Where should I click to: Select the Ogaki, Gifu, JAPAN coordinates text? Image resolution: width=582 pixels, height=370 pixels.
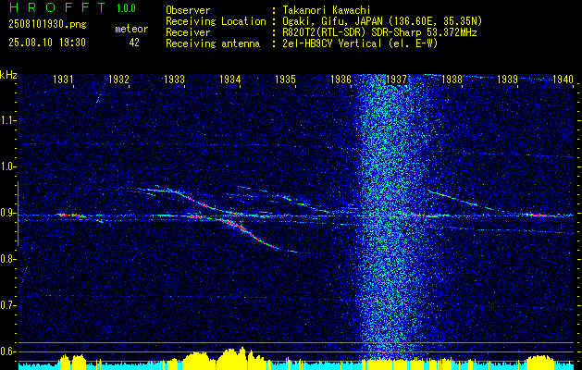pos(382,21)
